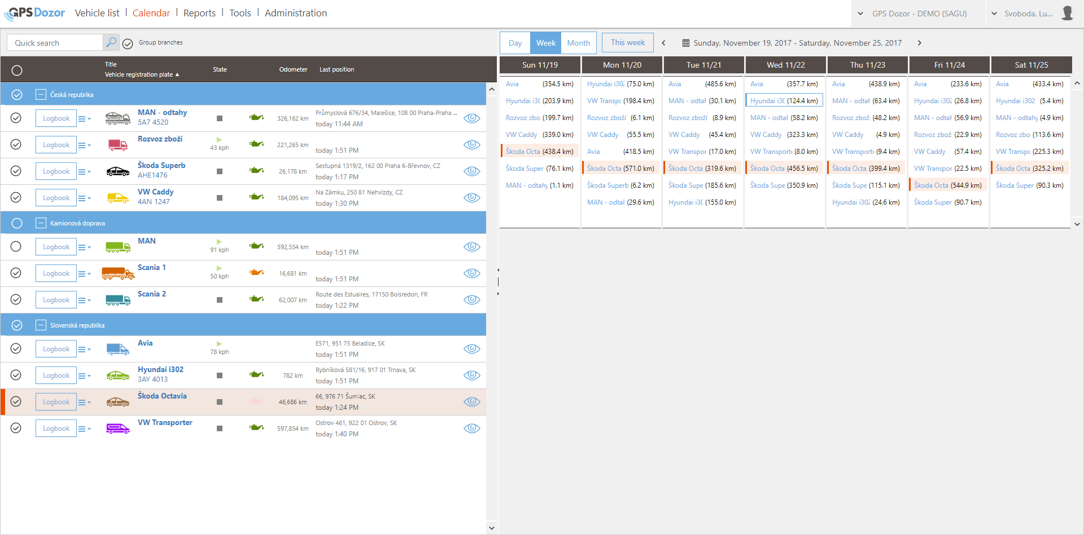Click the engine icon in Scania 1 row
This screenshot has height=535, width=1084.
pyautogui.click(x=257, y=273)
